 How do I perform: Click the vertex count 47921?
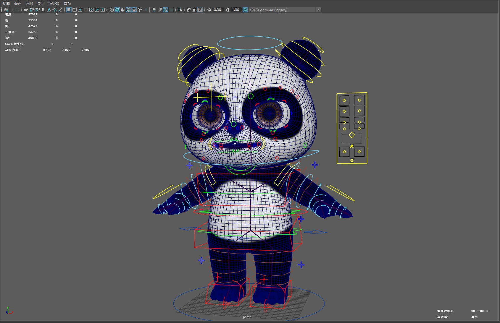(33, 14)
